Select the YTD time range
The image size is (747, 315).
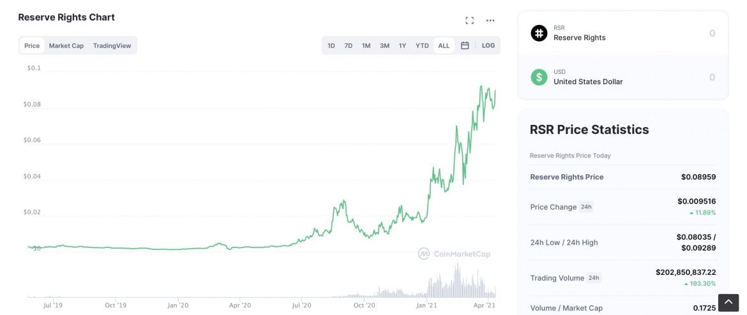[x=422, y=45]
